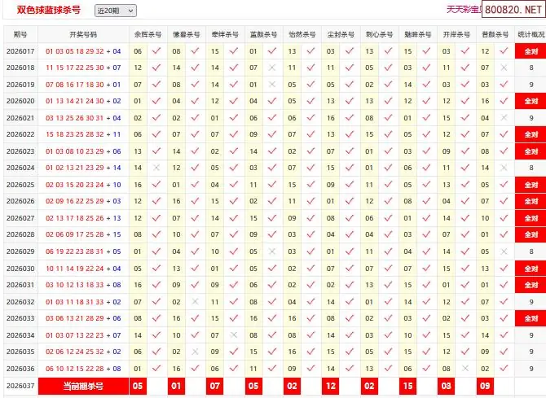Click the red 全对 badge for row 2026033
The image size is (546, 398).
[531, 318]
